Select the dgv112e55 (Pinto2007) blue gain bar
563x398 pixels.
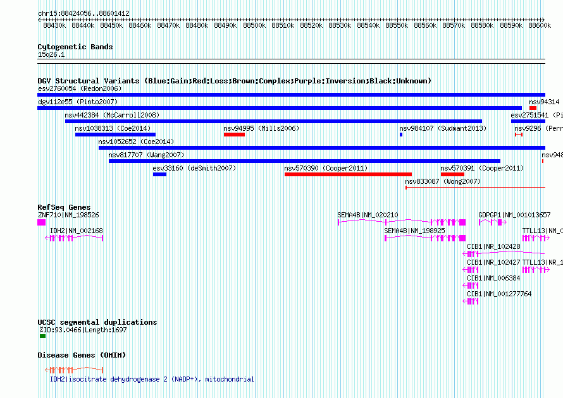pos(280,108)
